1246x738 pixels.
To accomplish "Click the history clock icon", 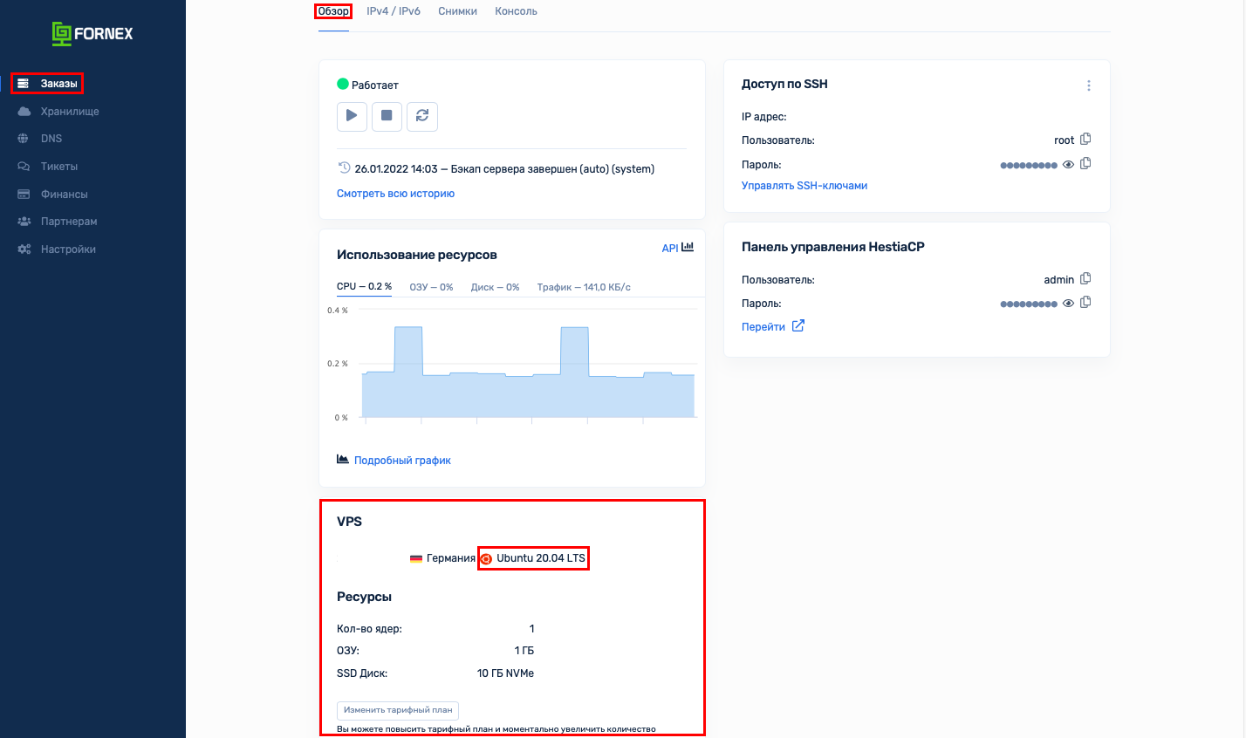I will pos(344,167).
